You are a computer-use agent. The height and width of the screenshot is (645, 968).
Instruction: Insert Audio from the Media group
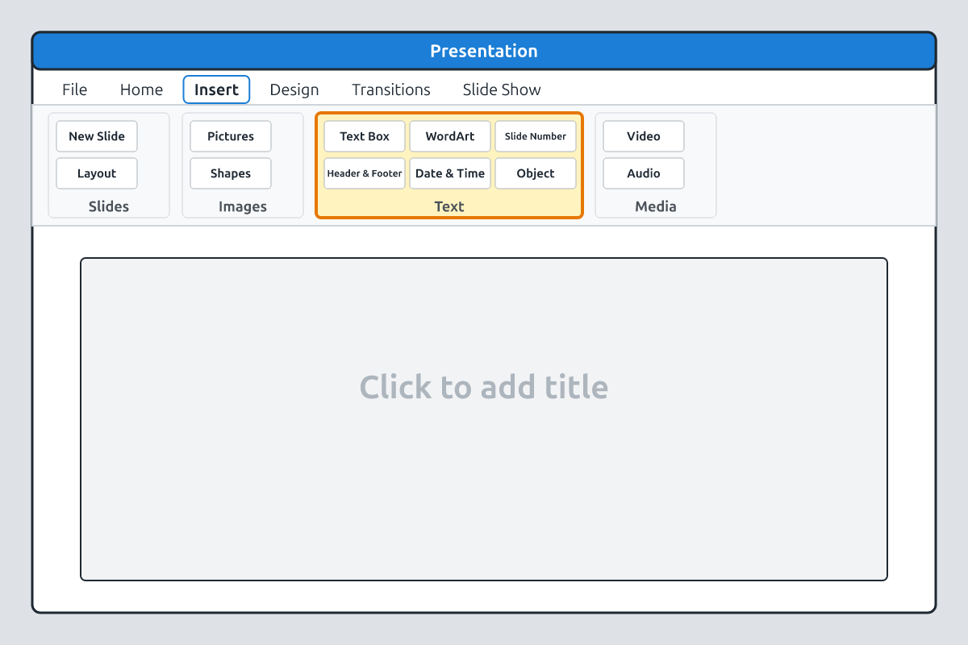tap(644, 173)
